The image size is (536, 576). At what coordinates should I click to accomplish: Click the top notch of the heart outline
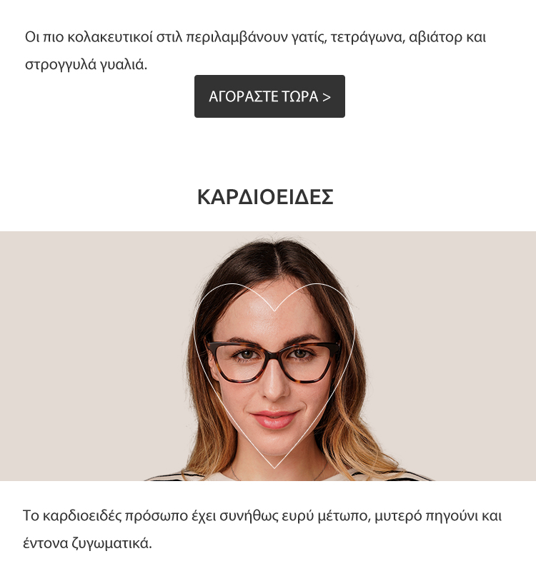point(274,310)
